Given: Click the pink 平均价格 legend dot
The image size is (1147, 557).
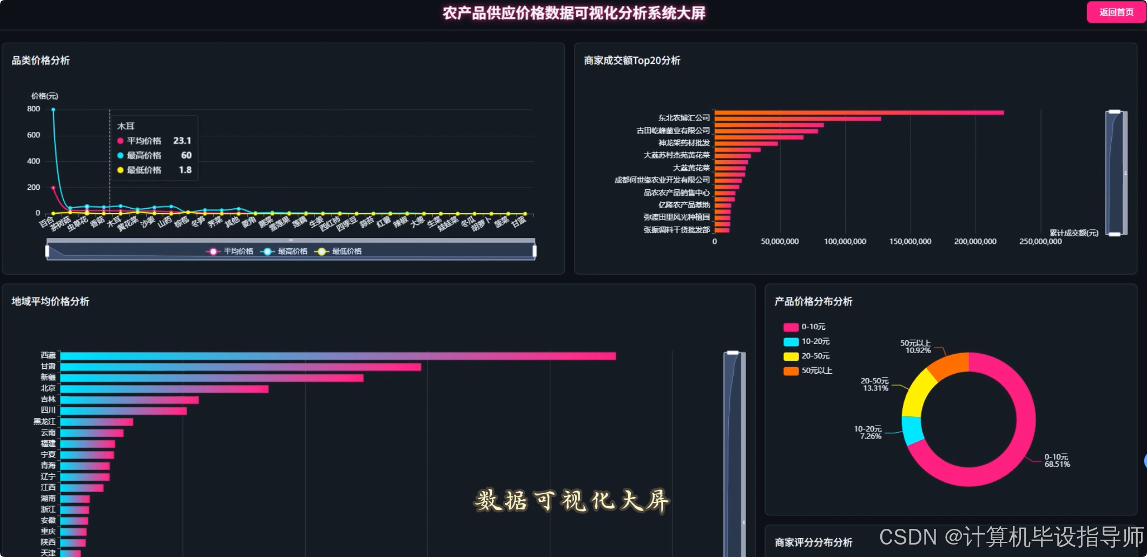Looking at the screenshot, I should [x=212, y=251].
